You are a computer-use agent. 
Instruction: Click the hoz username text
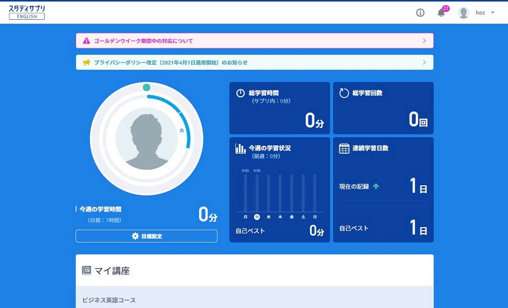pos(480,13)
